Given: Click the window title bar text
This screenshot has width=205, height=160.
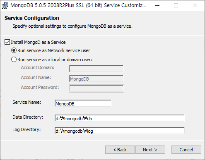Looking at the screenshot, I should pyautogui.click(x=78, y=5).
